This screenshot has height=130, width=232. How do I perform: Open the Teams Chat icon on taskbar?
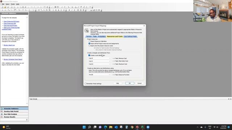point(100,127)
